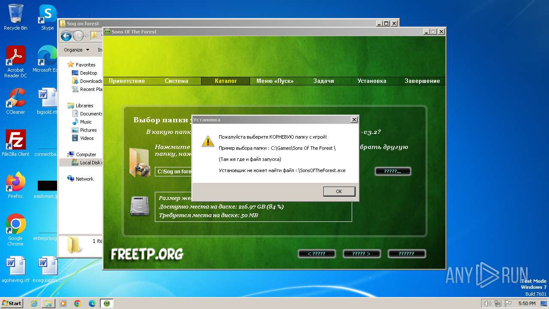549x309 pixels.
Task: Open the Google Chrome desktop shortcut
Action: 15,230
